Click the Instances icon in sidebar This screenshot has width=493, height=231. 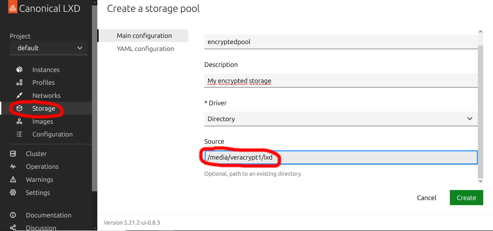(19, 70)
